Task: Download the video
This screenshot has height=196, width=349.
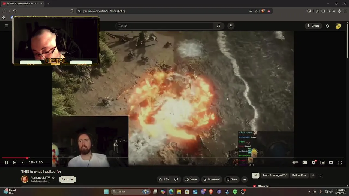Action: click(x=212, y=179)
